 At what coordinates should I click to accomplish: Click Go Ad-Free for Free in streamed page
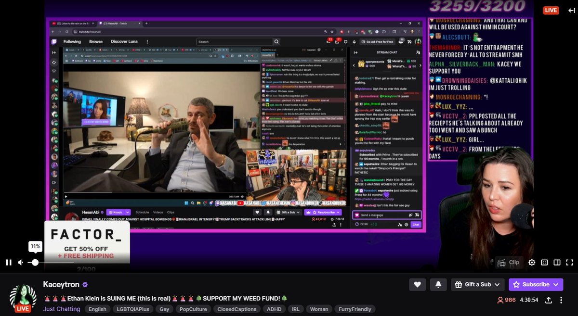click(x=378, y=42)
